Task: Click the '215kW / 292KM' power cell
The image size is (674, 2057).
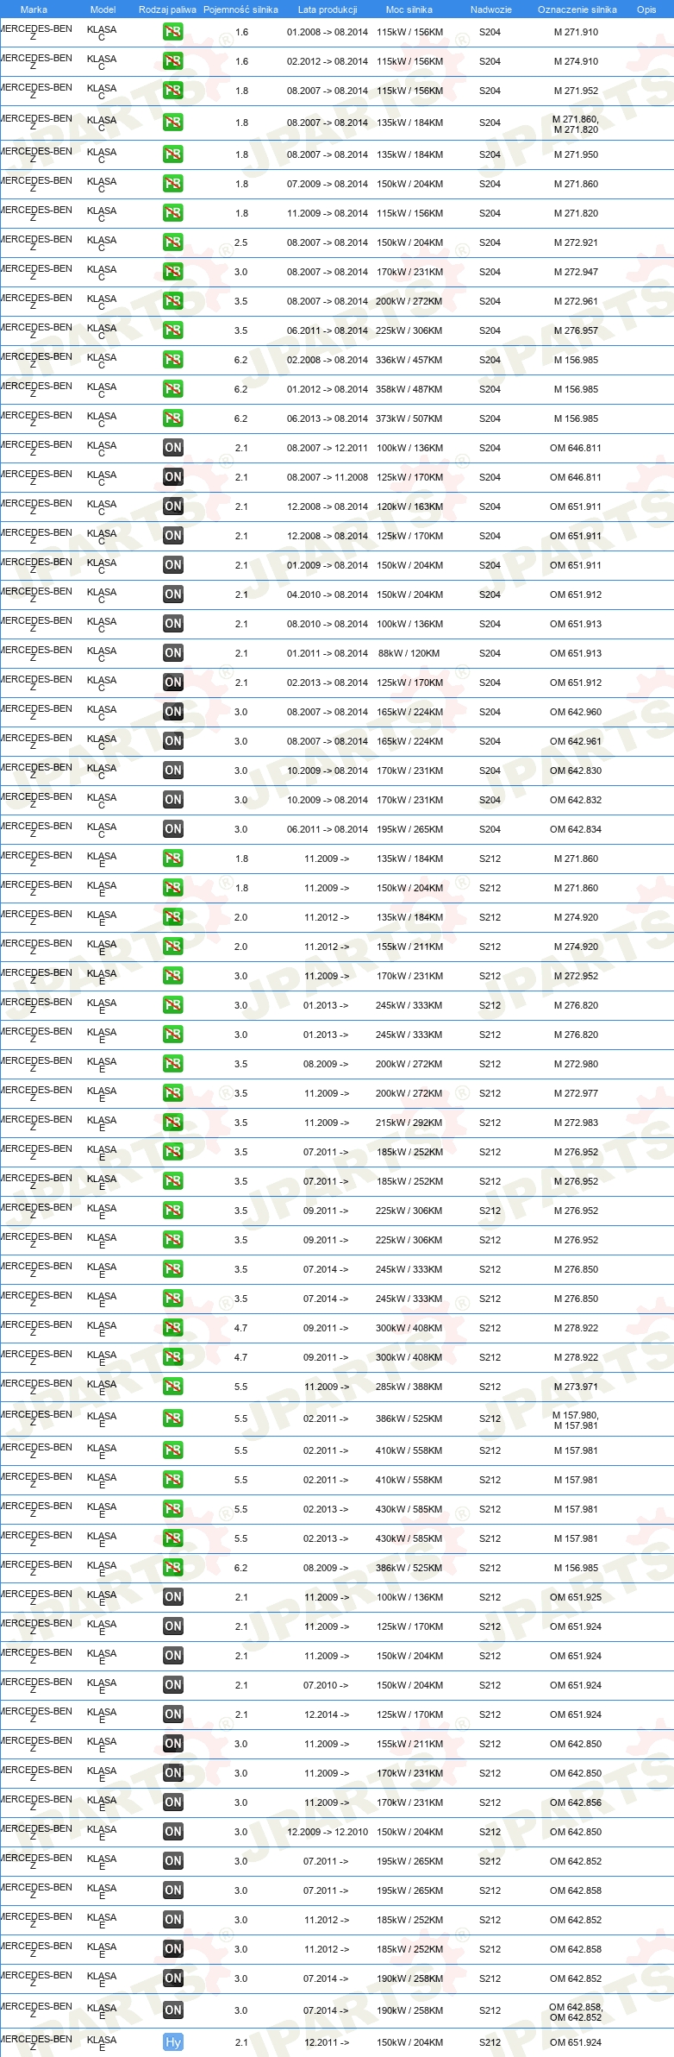Action: coord(409,1123)
